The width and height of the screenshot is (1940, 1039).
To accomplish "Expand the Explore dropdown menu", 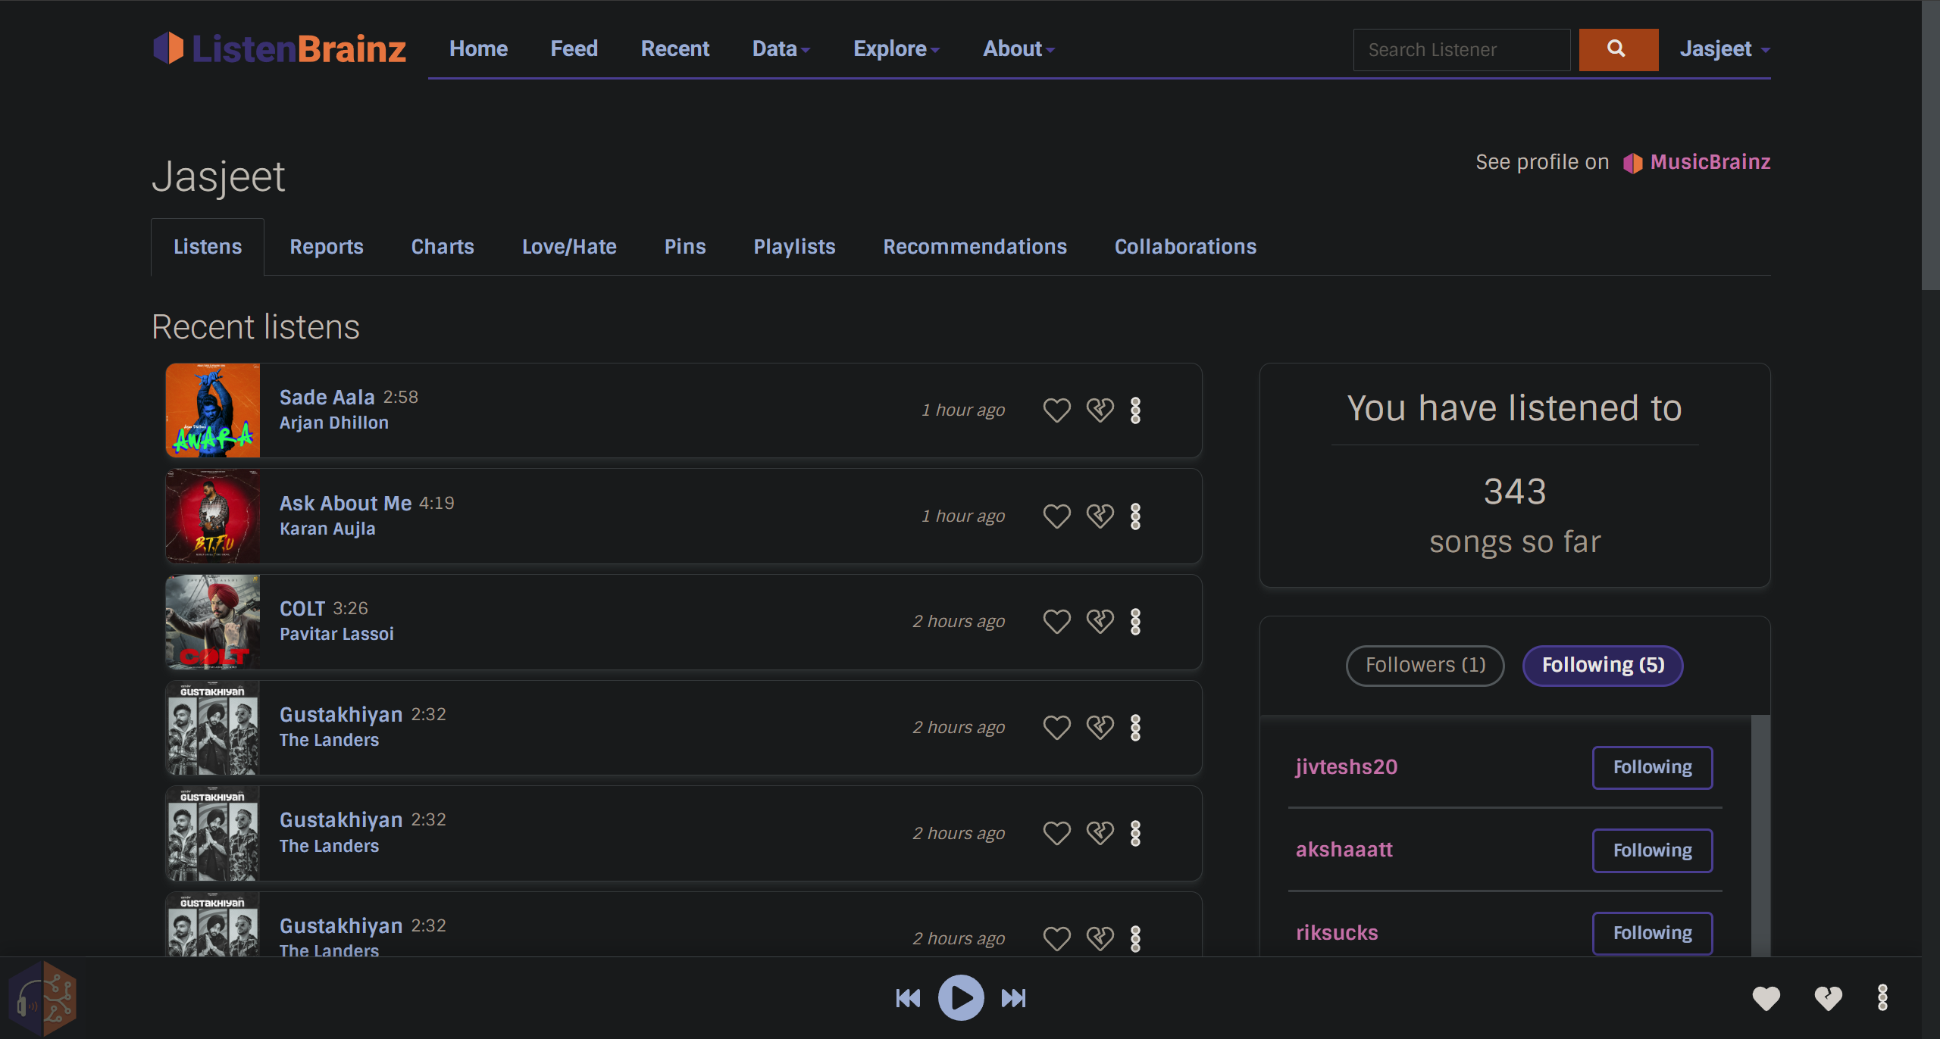I will [x=896, y=49].
